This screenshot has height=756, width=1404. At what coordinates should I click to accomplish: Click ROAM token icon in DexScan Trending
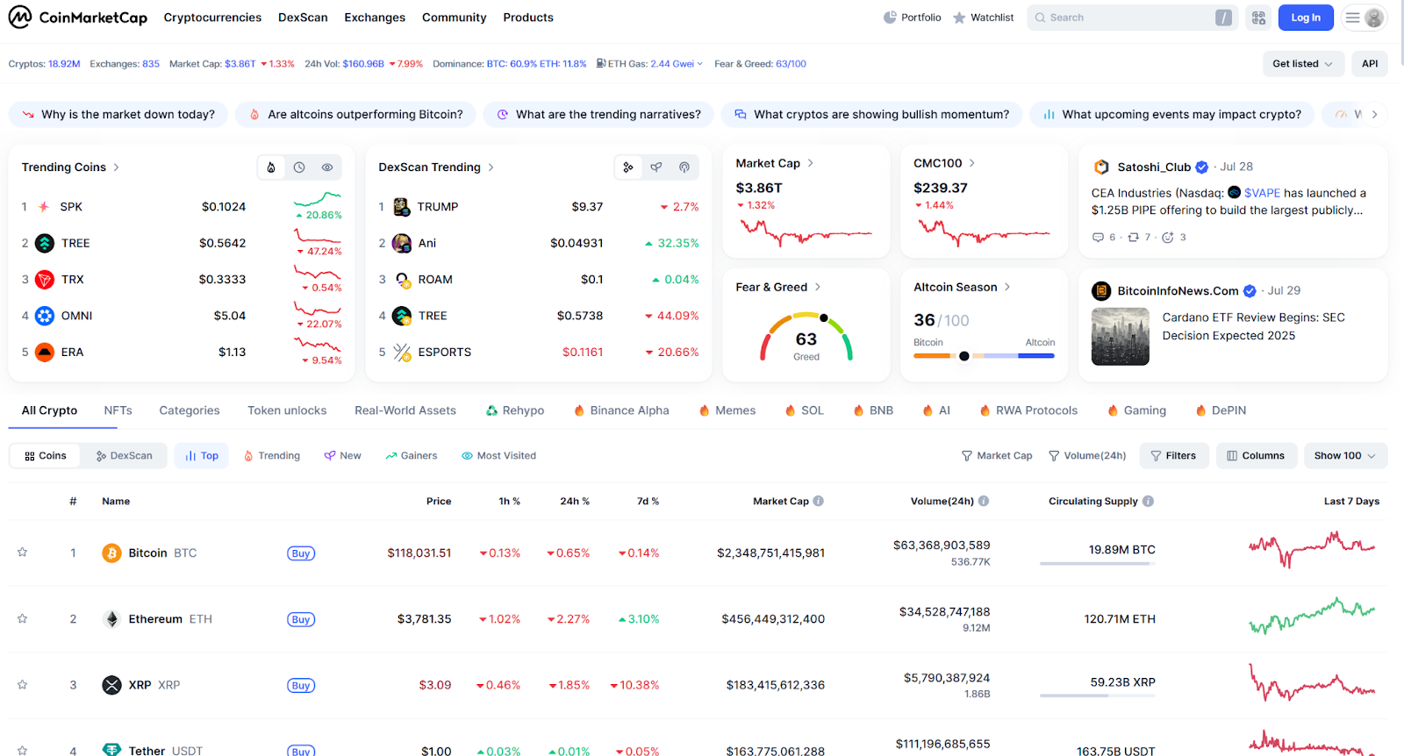pos(402,280)
